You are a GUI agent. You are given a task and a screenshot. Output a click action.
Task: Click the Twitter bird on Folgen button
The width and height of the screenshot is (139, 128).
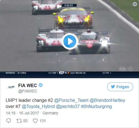click(x=113, y=87)
